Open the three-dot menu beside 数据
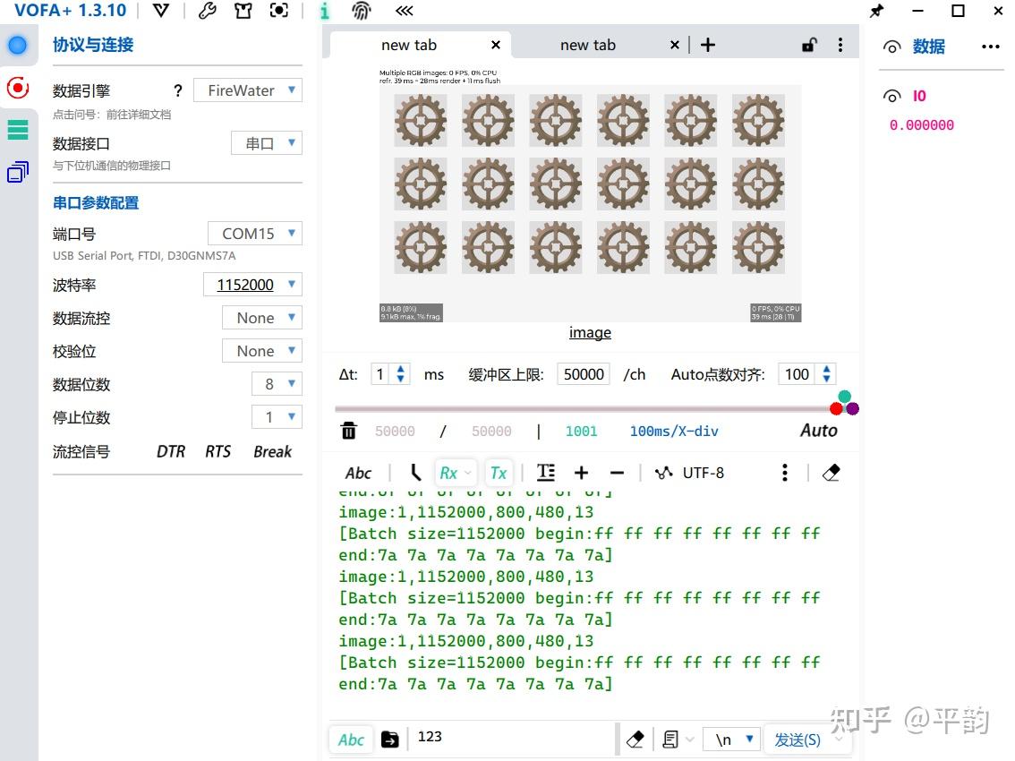 pyautogui.click(x=990, y=47)
